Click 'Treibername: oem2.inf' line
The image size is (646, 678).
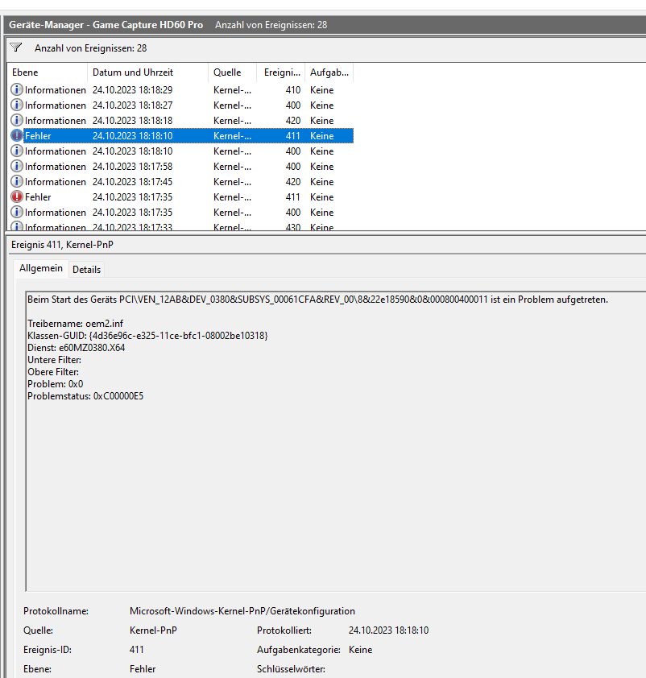coord(75,324)
